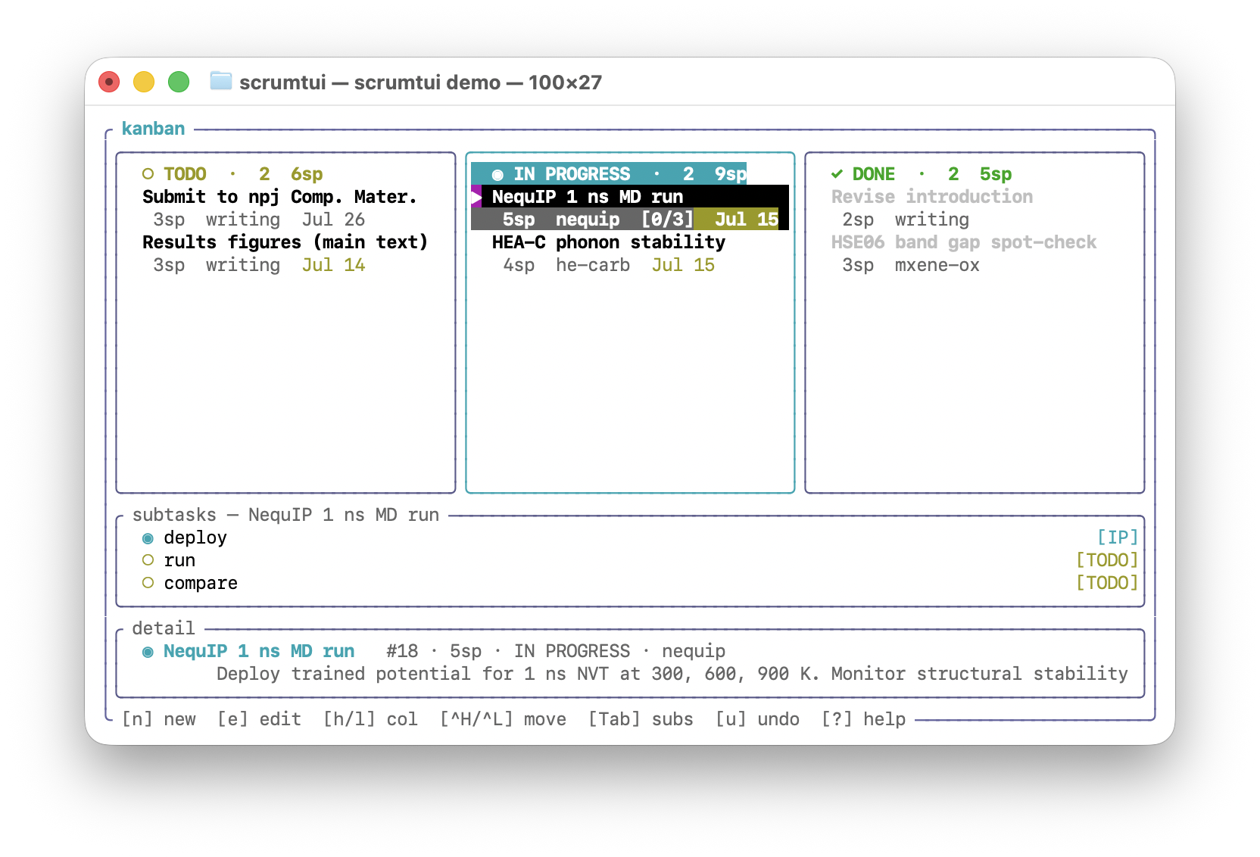Click the IN PROGRESS header status dot
Screen dimensions: 1260x857
pos(497,174)
